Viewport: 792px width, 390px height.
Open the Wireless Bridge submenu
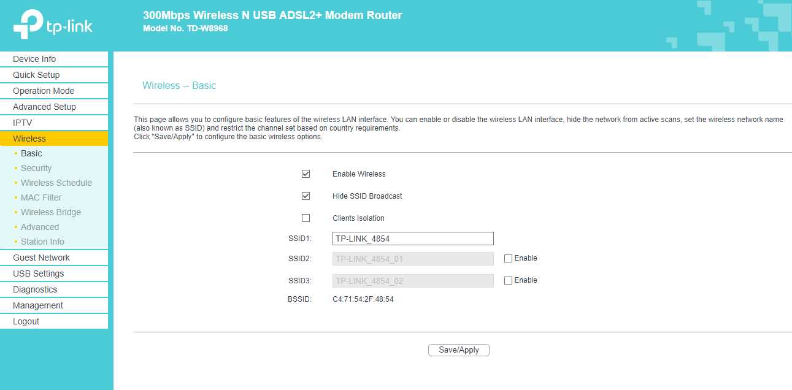pyautogui.click(x=51, y=212)
